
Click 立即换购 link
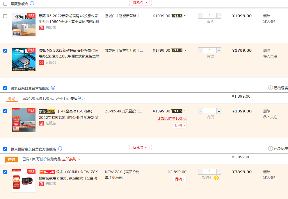[71, 159]
